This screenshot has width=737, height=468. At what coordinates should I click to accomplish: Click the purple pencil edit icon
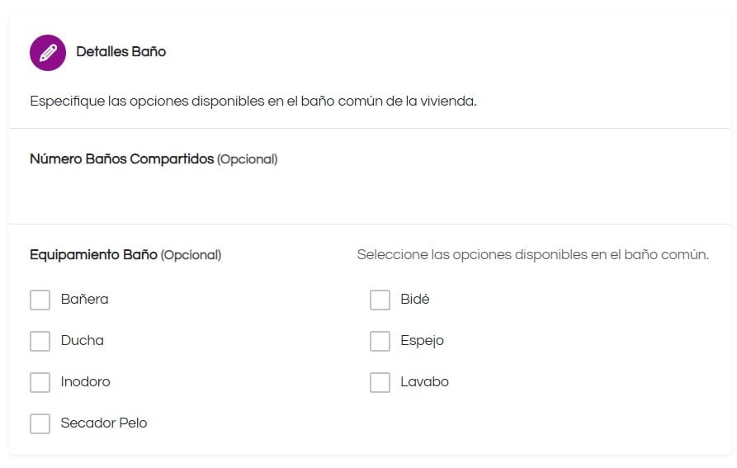48,53
